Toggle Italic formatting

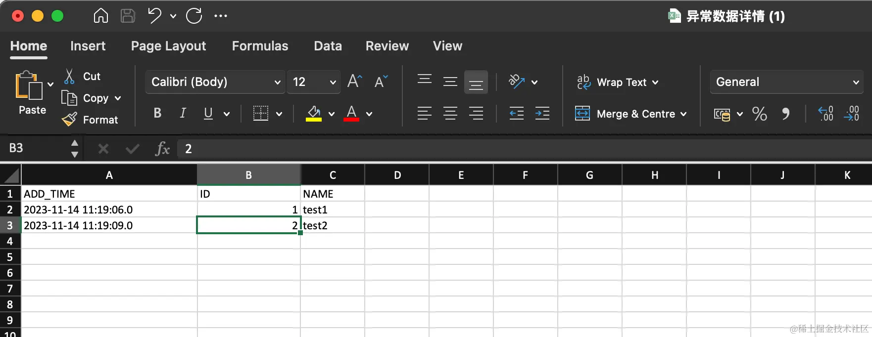click(x=183, y=113)
